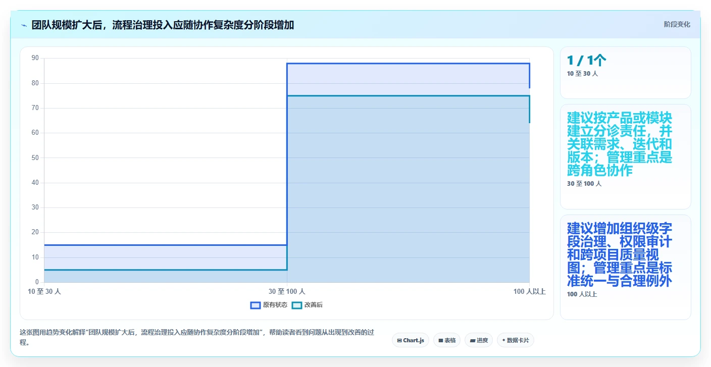Click y-axis tick label 50
The image size is (711, 367).
[35, 158]
